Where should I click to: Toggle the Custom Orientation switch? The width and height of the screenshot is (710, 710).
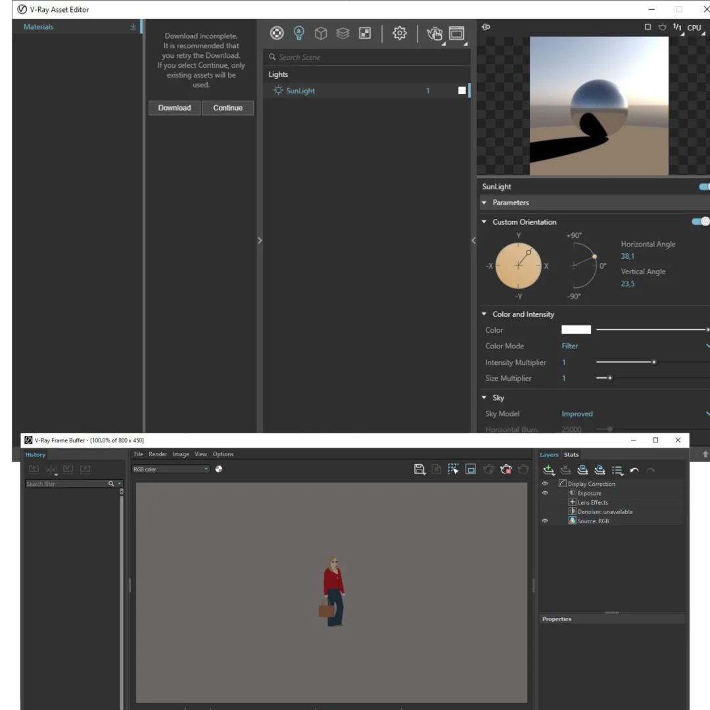701,222
